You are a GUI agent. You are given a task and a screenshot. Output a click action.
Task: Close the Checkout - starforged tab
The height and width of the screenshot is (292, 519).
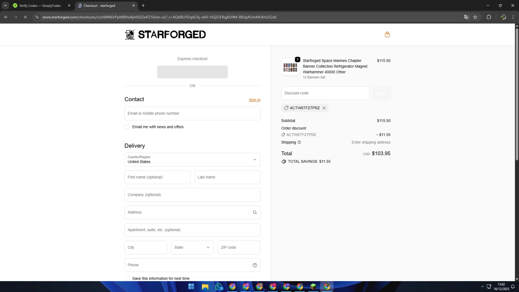pyautogui.click(x=134, y=6)
